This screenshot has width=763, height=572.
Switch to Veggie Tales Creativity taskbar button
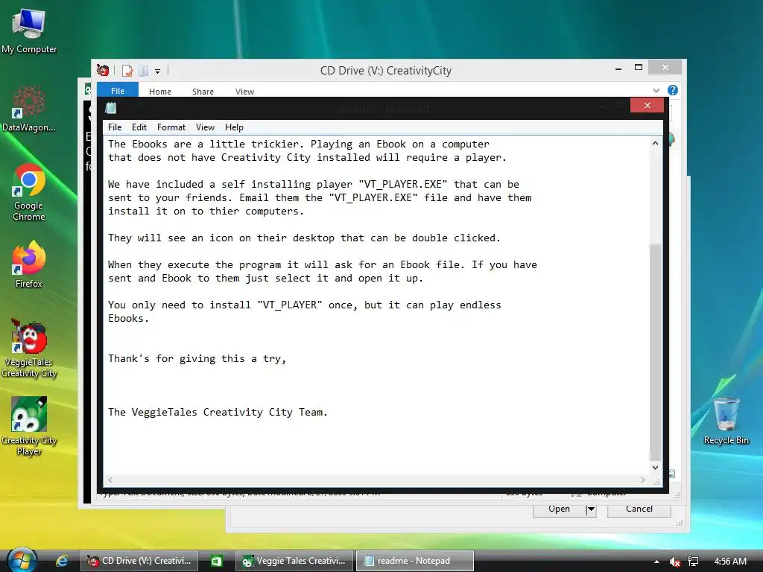click(x=294, y=561)
